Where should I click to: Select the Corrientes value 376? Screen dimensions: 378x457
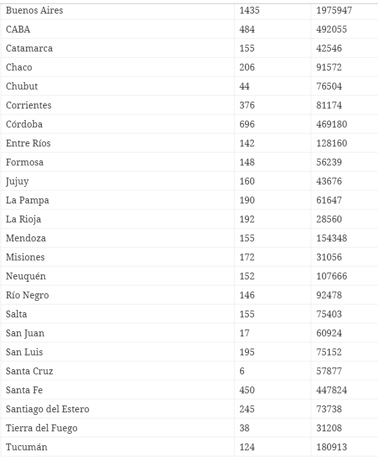click(247, 105)
